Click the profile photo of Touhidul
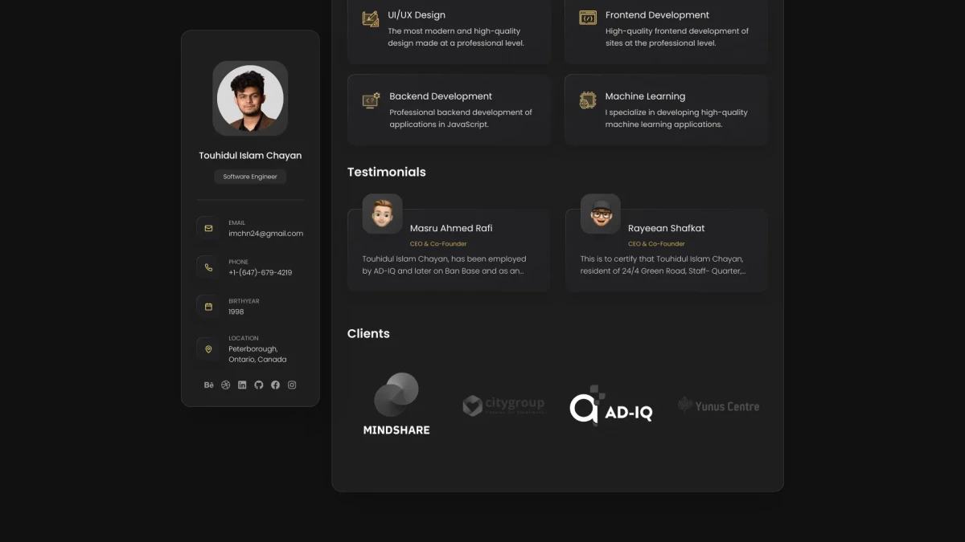The width and height of the screenshot is (965, 542). 250,98
